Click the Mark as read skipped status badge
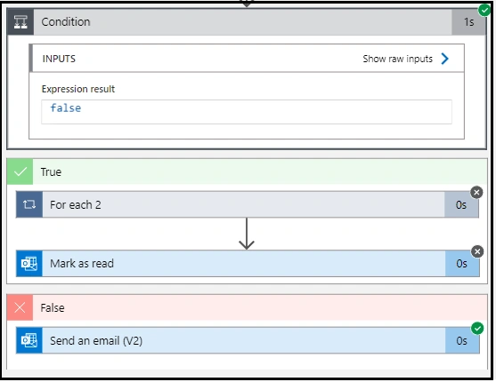 (x=477, y=251)
